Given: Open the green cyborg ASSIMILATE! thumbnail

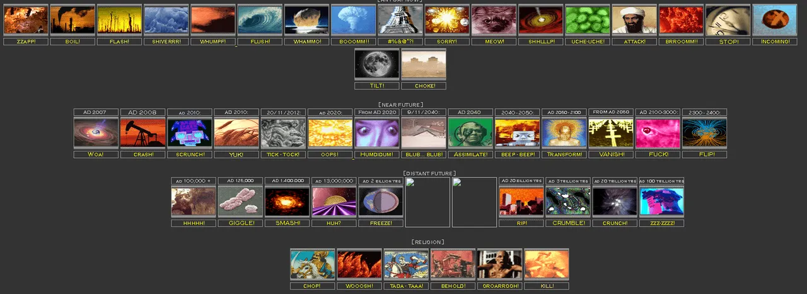Looking at the screenshot, I should [470, 133].
